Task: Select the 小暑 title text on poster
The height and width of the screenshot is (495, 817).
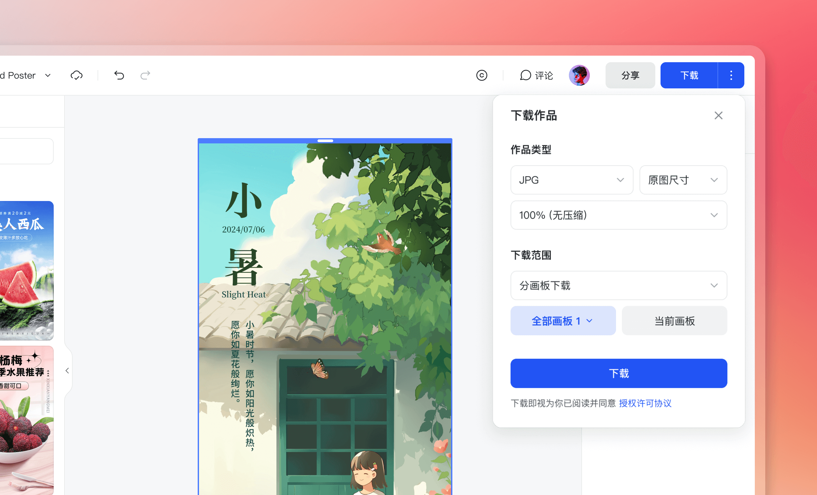Action: coord(244,234)
